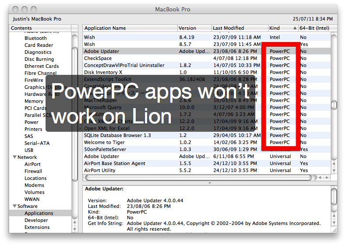Screen dimensions: 346x246
Task: Select Volumes in sidebar
Action: point(35,193)
